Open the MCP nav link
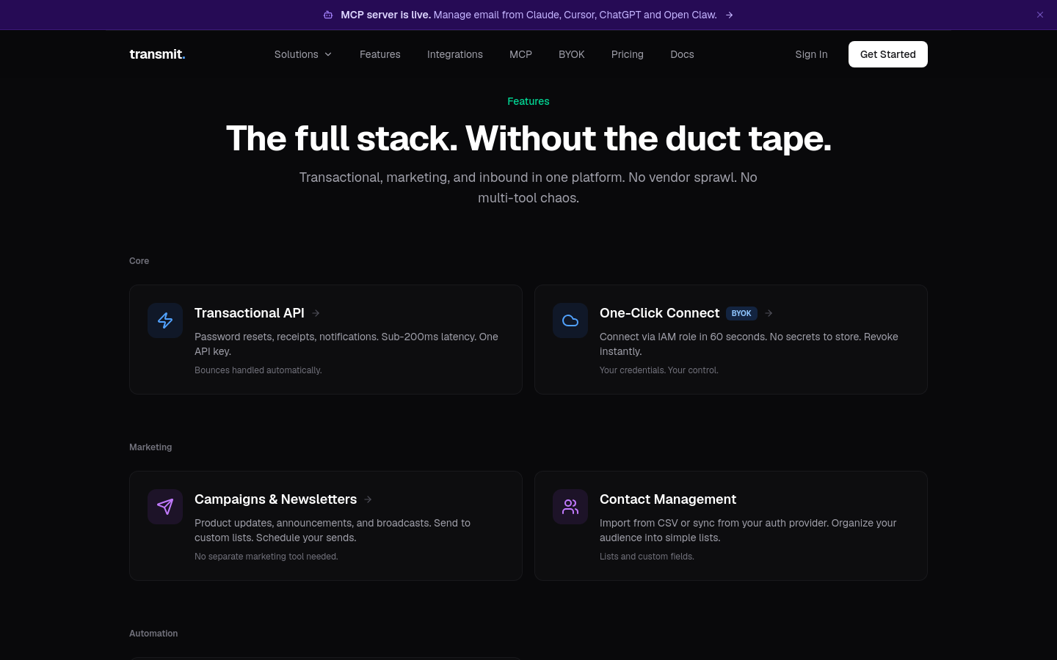 [520, 54]
